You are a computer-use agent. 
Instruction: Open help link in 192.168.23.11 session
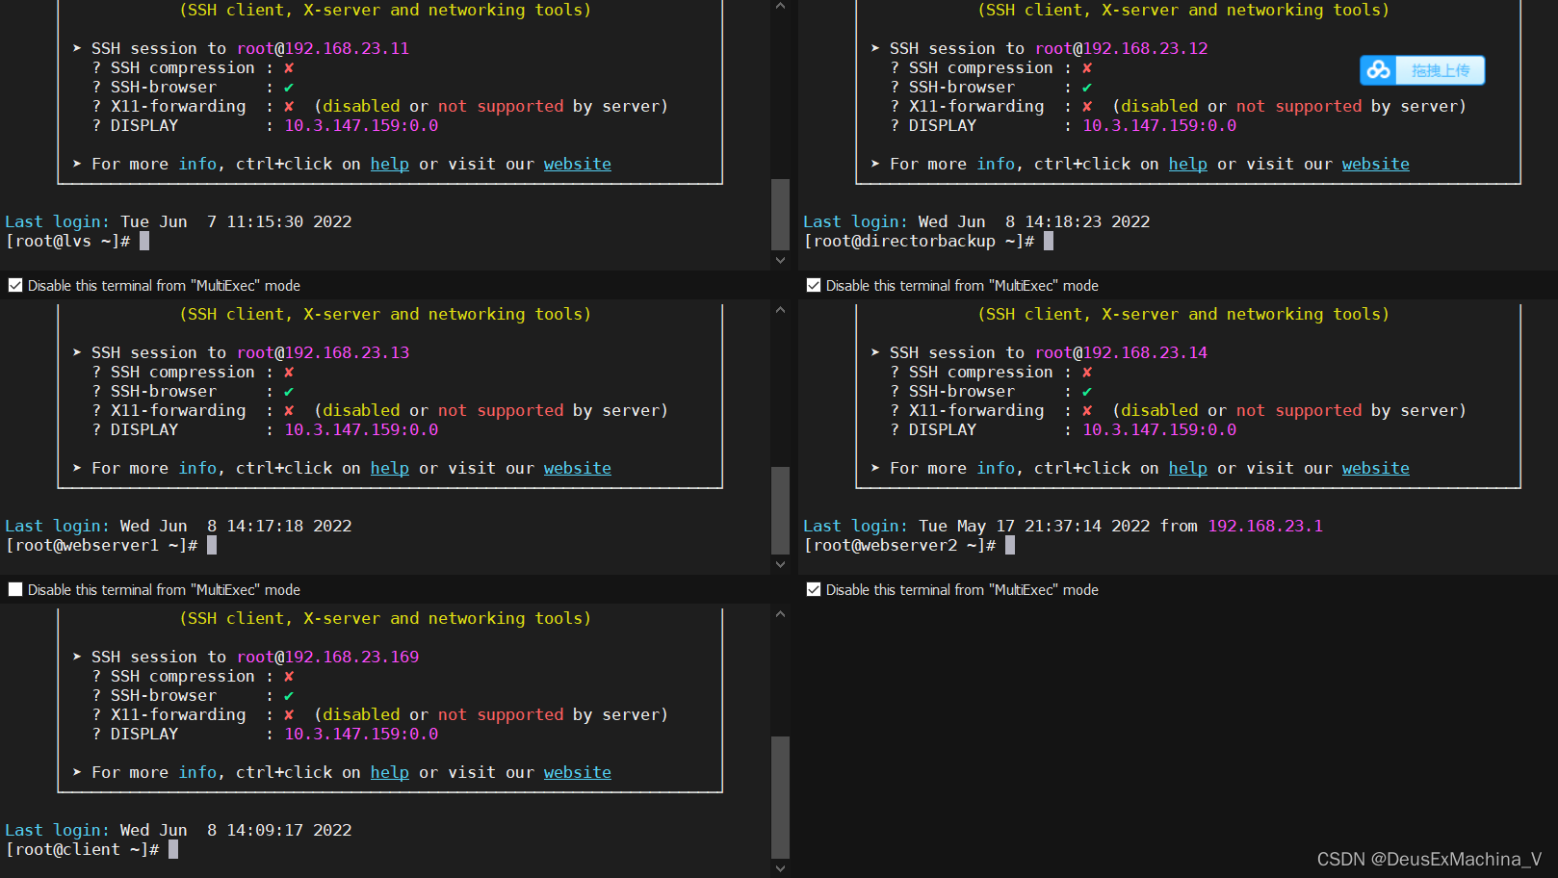pos(390,164)
